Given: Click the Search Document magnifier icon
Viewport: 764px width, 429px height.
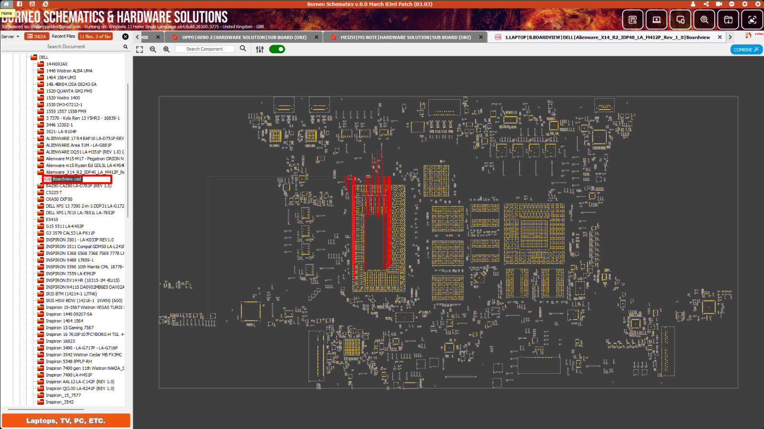Looking at the screenshot, I should point(126,47).
